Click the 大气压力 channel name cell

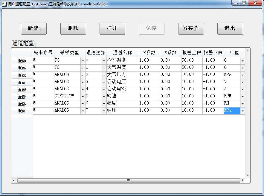(x=123, y=75)
